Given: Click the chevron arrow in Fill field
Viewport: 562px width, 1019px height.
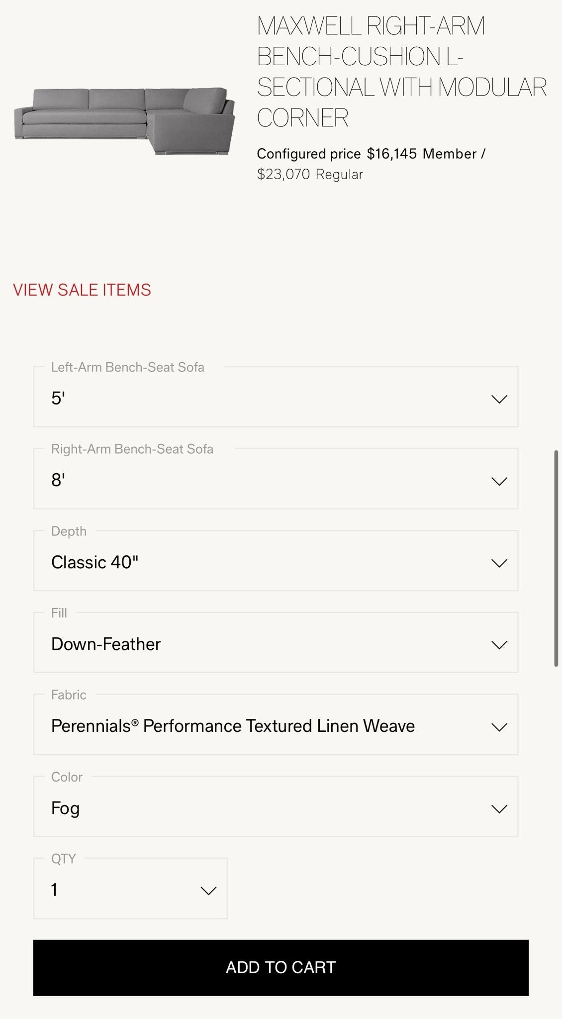Looking at the screenshot, I should (x=499, y=645).
